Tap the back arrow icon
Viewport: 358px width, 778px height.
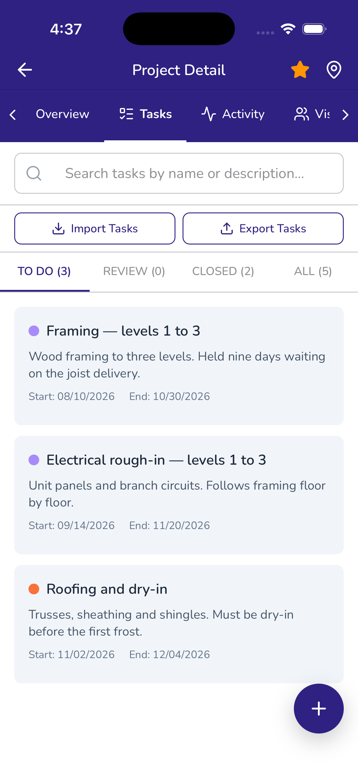25,70
